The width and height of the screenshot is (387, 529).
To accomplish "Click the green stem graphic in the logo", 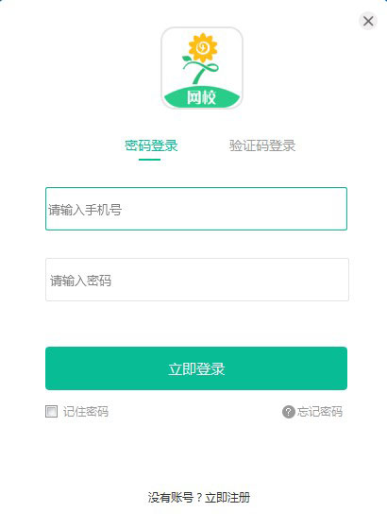I will [x=200, y=71].
